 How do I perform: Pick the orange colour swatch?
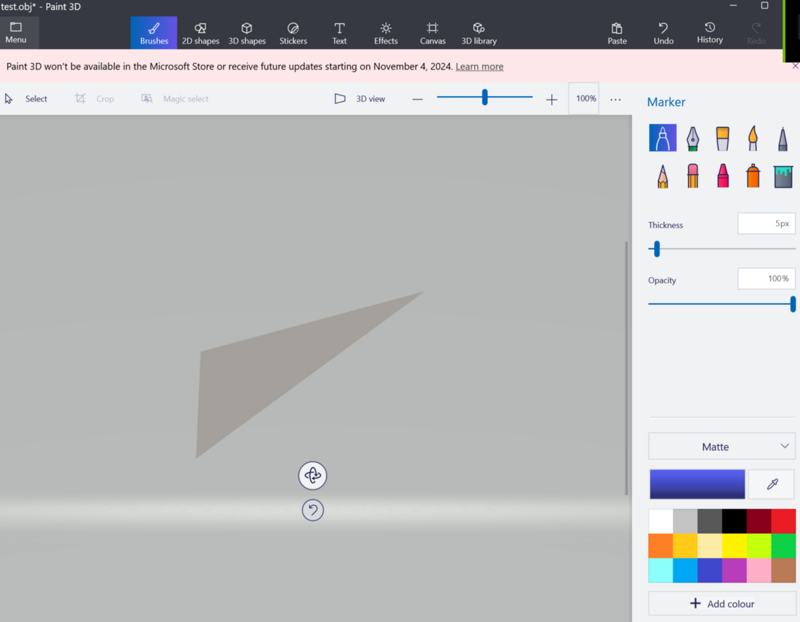[661, 546]
